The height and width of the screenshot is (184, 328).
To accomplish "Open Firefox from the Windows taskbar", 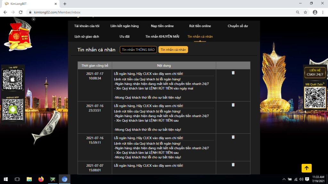I will (x=41, y=179).
